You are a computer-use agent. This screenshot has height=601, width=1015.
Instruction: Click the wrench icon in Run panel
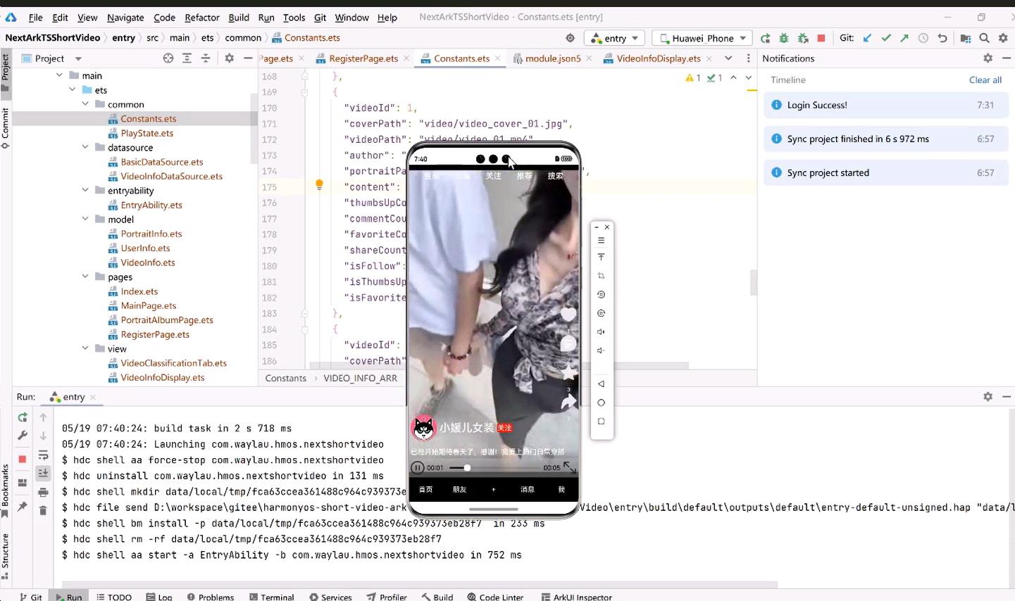(23, 436)
